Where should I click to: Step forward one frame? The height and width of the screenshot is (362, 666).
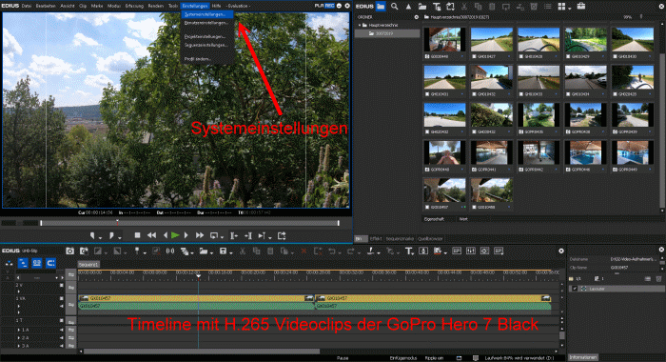[x=186, y=235]
